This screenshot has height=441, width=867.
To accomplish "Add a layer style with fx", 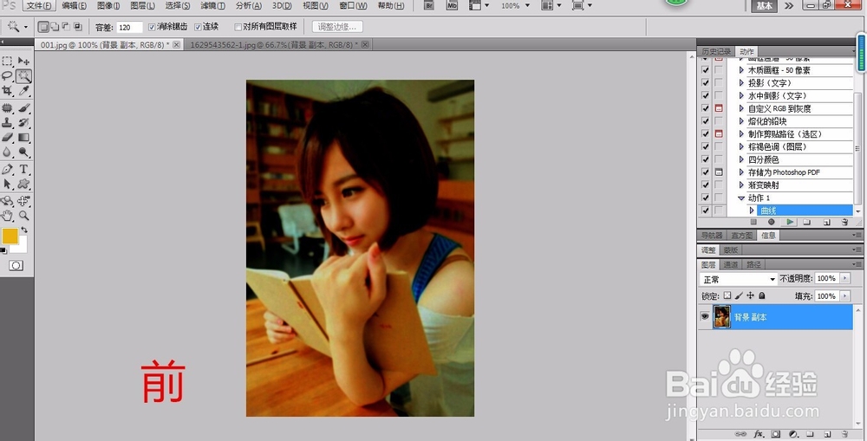I will 759,434.
